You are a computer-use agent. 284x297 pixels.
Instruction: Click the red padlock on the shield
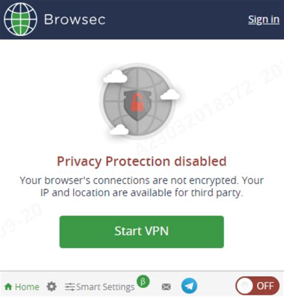pyautogui.click(x=137, y=102)
